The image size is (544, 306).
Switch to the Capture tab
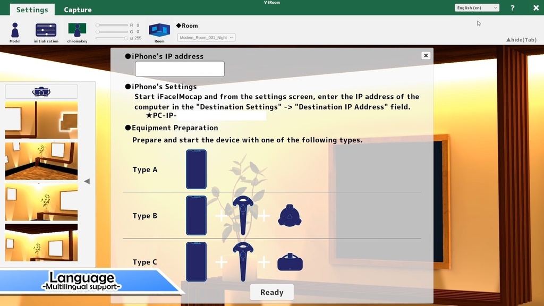[x=78, y=9]
